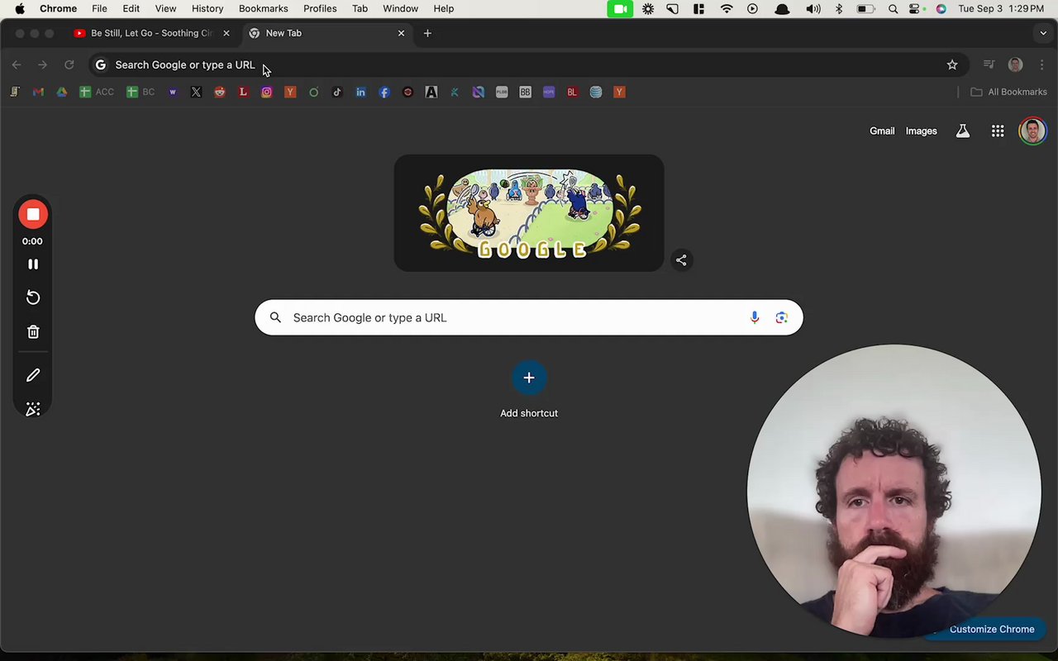Bookmark this tab with the star icon
Image resolution: width=1058 pixels, height=661 pixels.
(x=952, y=64)
